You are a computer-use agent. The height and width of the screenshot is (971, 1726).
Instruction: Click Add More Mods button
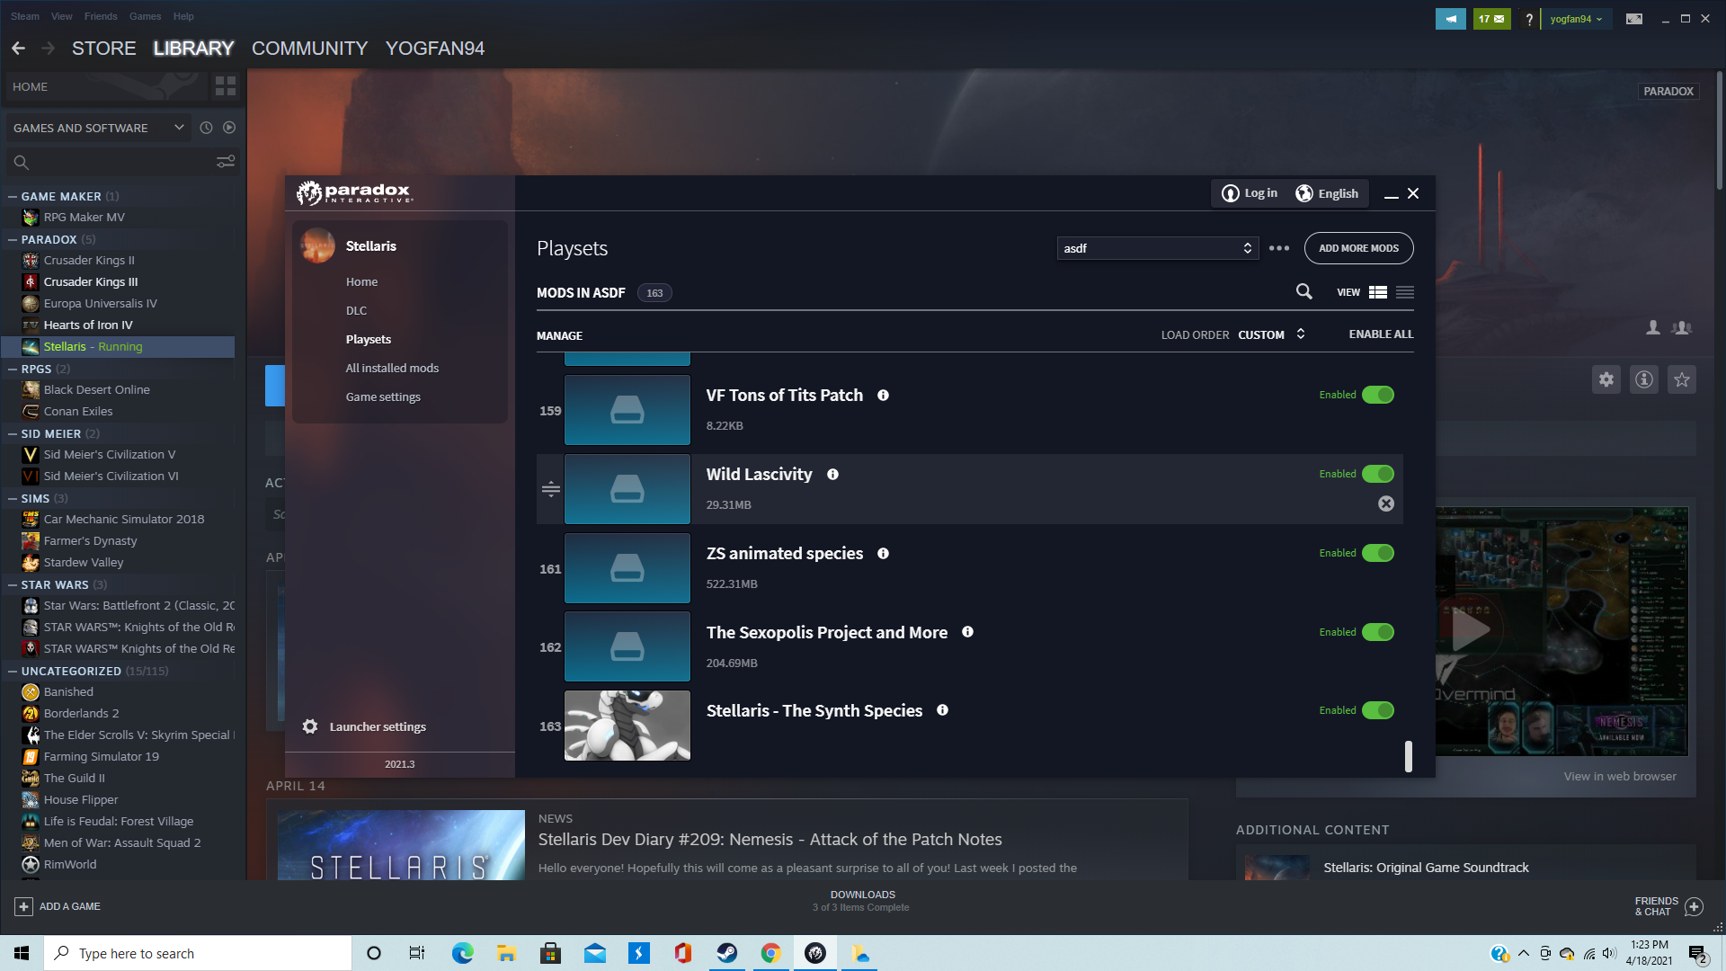pos(1358,248)
